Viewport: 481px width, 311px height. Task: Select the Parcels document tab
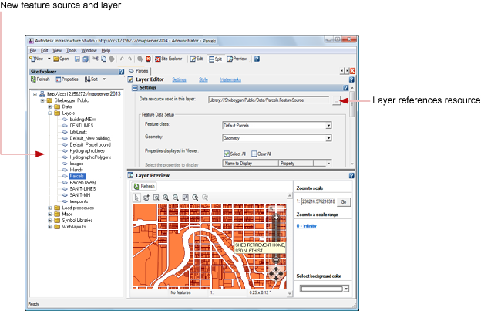[139, 71]
